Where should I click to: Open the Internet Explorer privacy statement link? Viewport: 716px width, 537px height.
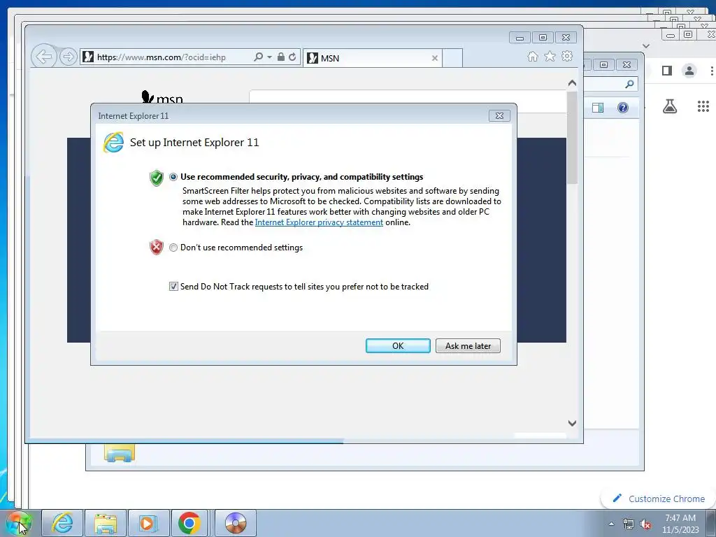point(319,222)
